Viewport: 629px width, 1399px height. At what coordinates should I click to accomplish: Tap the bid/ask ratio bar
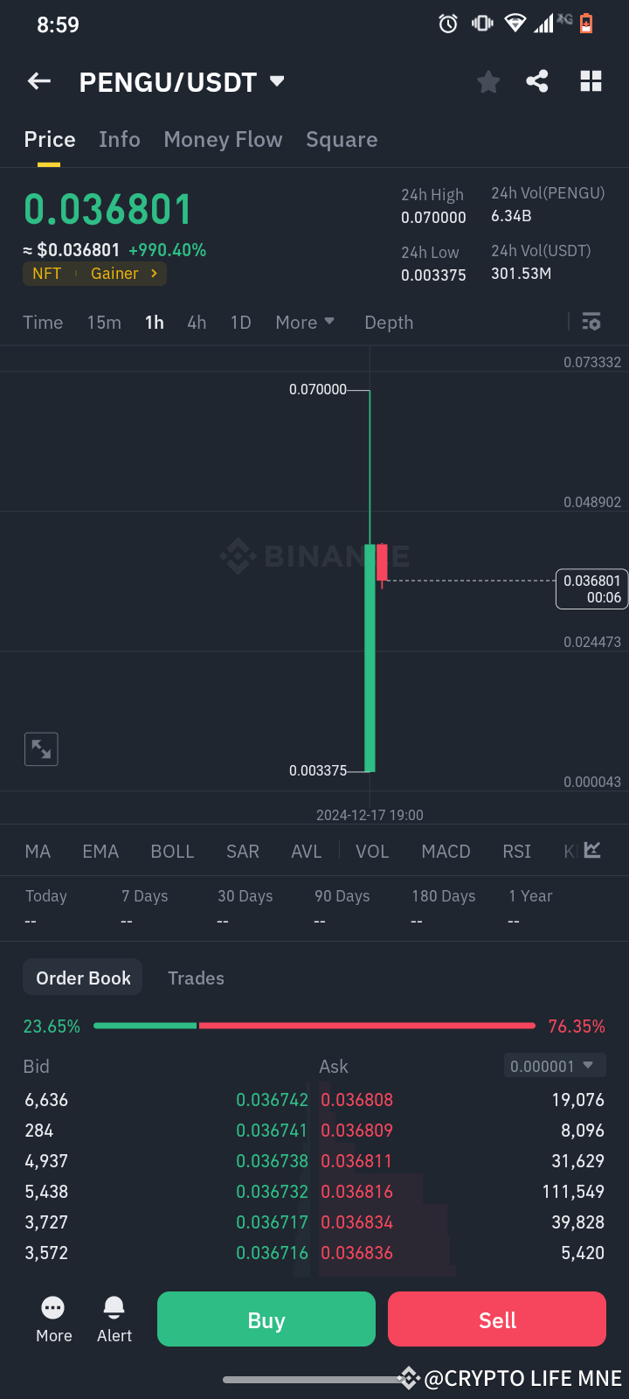pos(314,1025)
